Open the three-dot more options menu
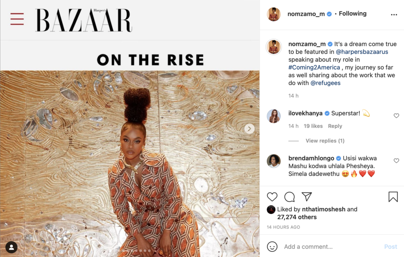Image resolution: width=404 pixels, height=257 pixels. pos(394,15)
